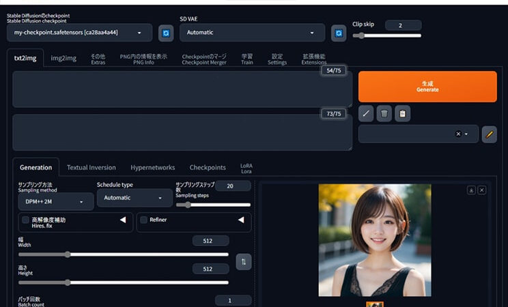This screenshot has width=508, height=307.
Task: Open the styles dropdown arrow
Action: [x=466, y=134]
